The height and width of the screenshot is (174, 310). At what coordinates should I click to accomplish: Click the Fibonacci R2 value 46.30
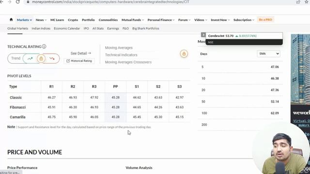[73, 107]
